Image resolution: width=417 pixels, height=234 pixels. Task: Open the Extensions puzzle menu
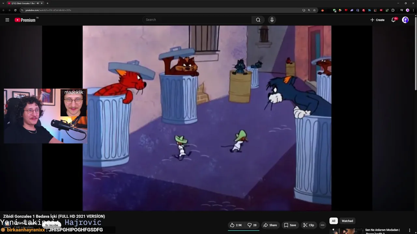coord(393,10)
